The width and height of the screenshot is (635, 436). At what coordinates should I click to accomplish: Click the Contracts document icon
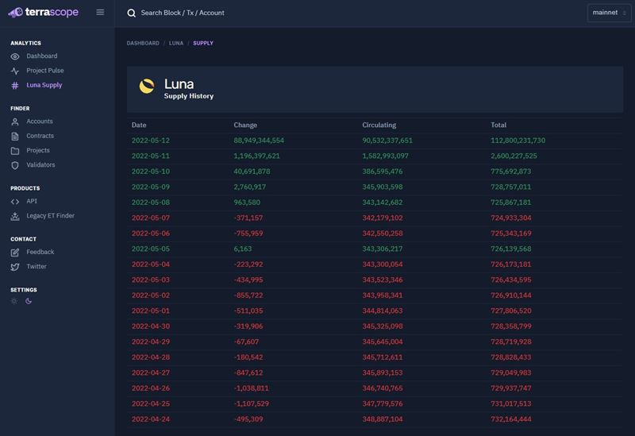[x=15, y=136]
